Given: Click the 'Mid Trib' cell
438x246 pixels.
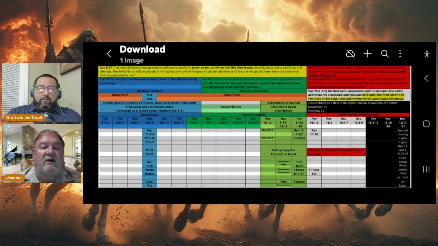Looking at the screenshot, I should pos(150,97).
